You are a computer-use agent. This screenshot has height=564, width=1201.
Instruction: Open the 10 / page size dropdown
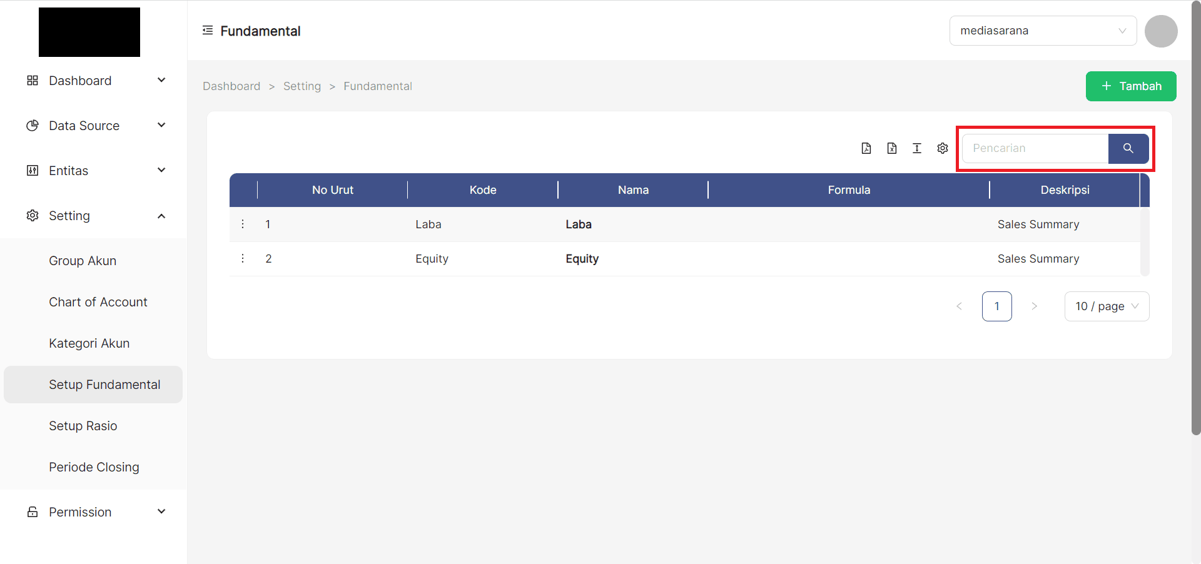point(1107,306)
